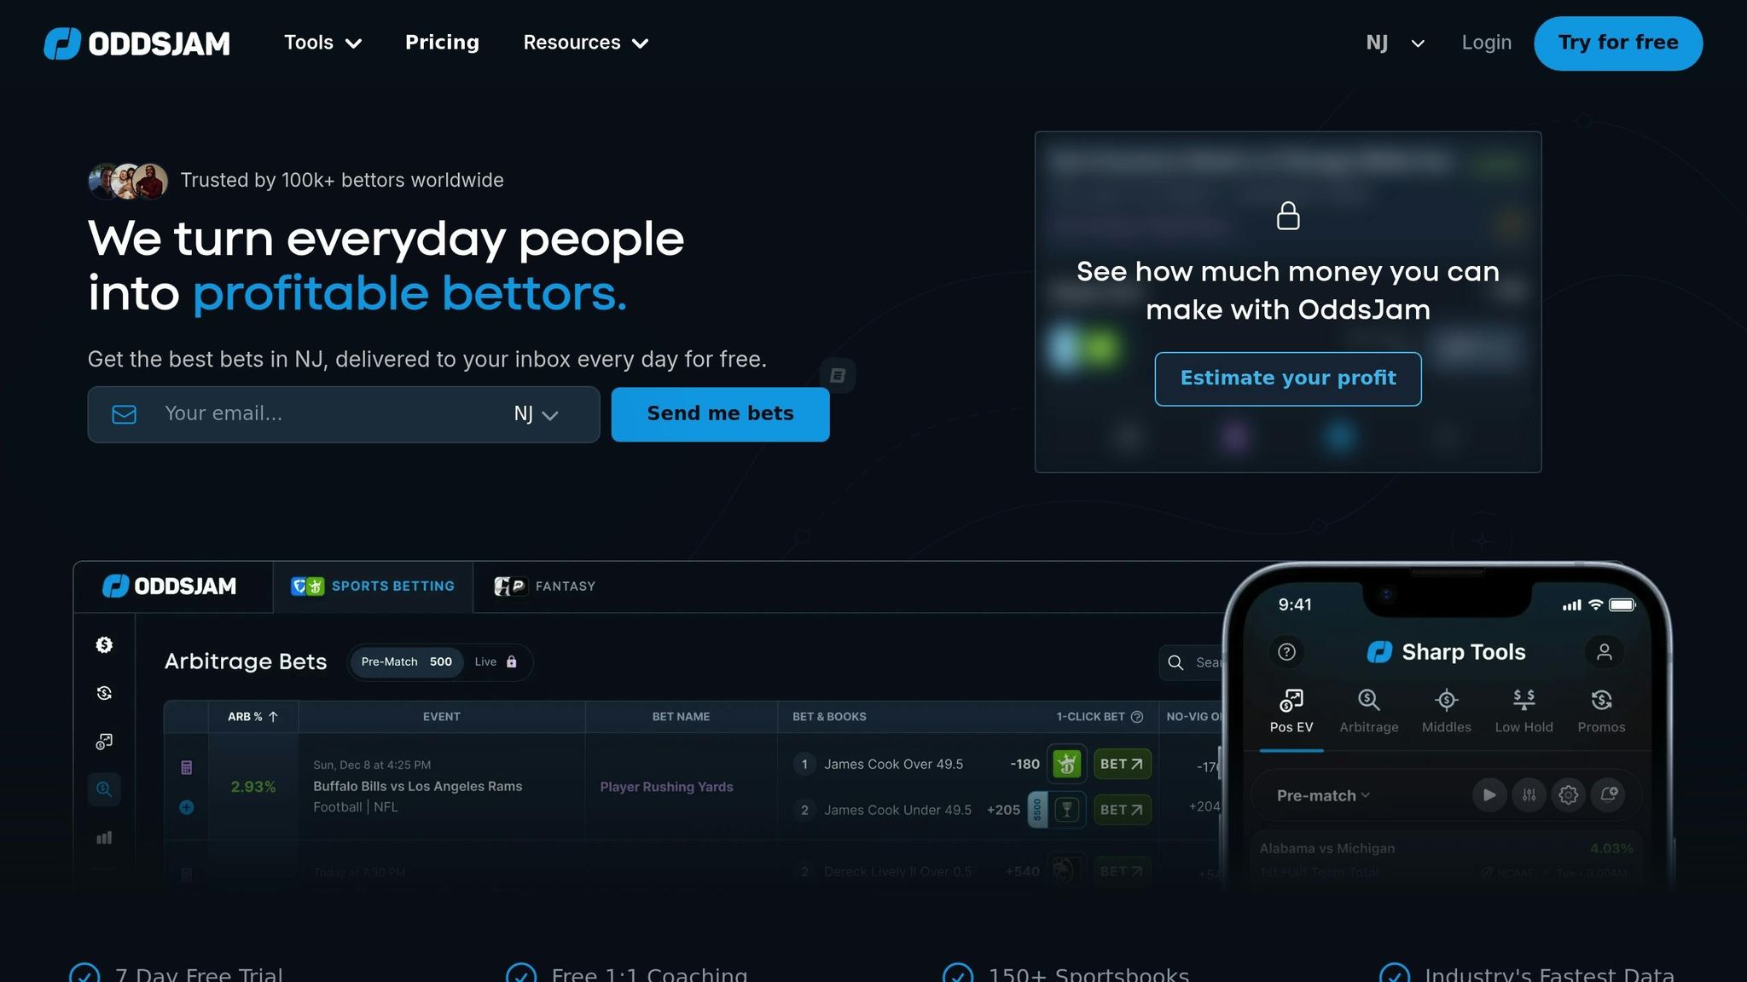
Task: Click the highlighted arbitrage search sidebar icon
Action: [x=104, y=789]
